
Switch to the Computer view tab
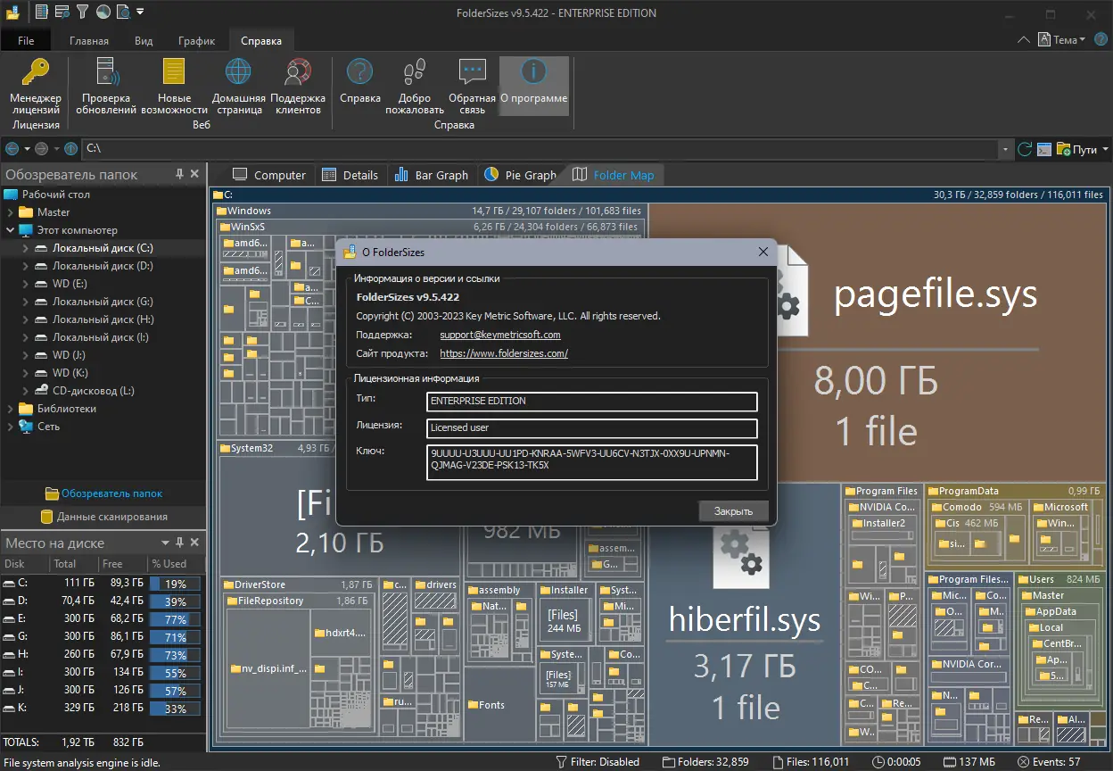pyautogui.click(x=269, y=175)
